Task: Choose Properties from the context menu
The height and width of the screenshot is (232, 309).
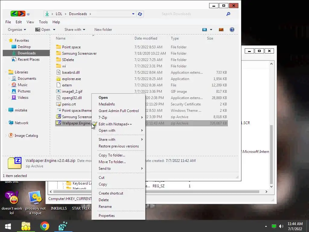Action: (x=107, y=216)
